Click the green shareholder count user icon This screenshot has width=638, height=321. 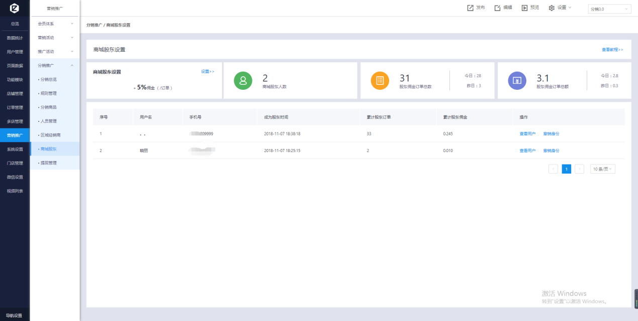(243, 80)
